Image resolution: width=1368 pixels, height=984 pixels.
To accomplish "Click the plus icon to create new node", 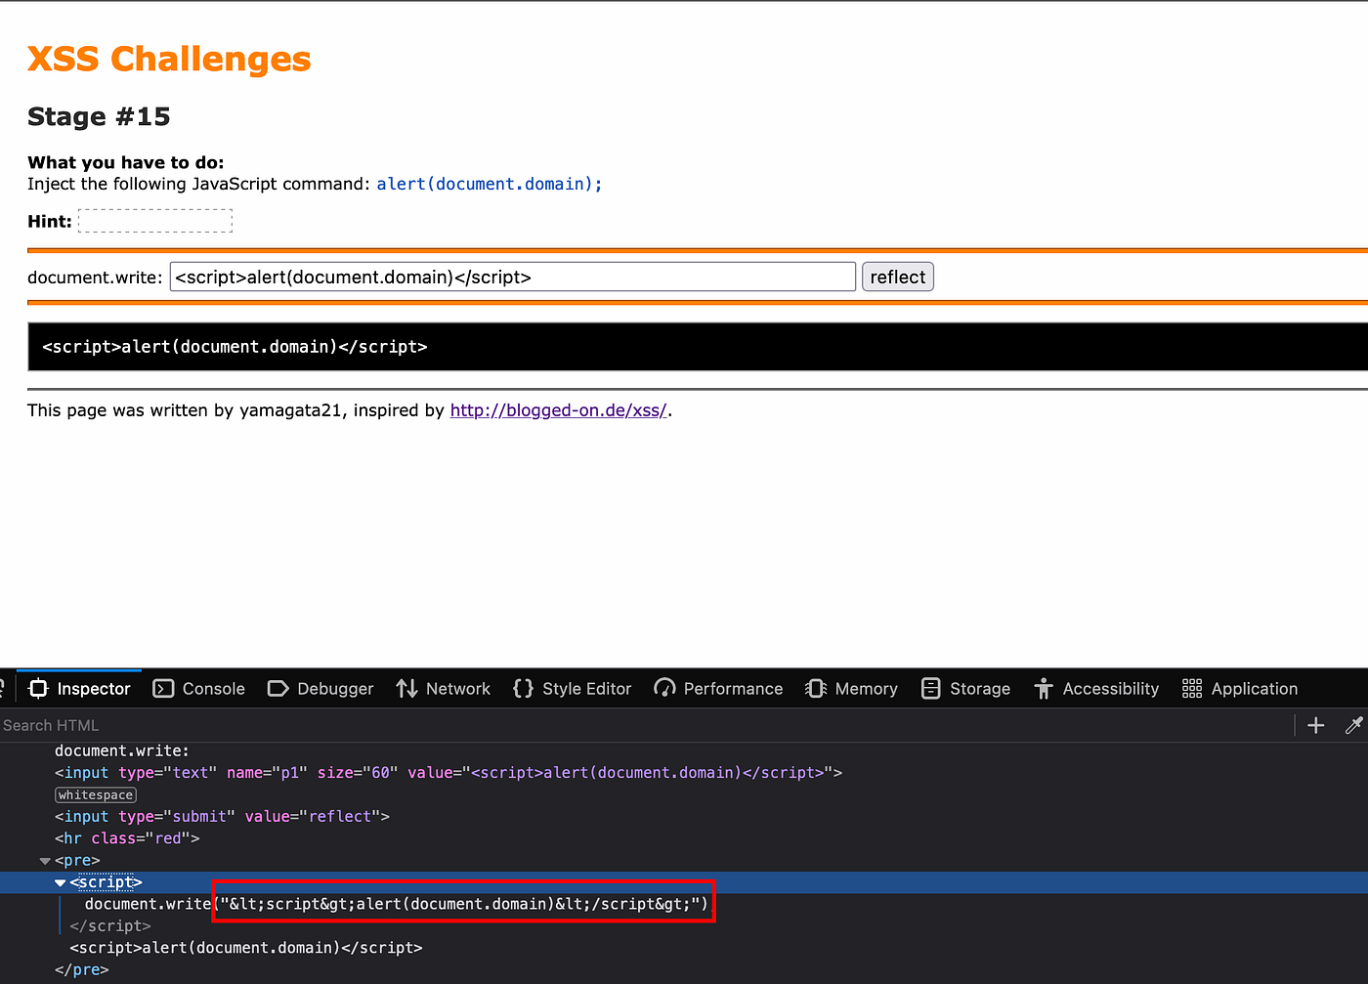I will click(1316, 725).
